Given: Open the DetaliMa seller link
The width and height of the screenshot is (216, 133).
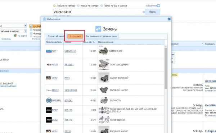Looking at the screenshot, I should pos(211,105).
